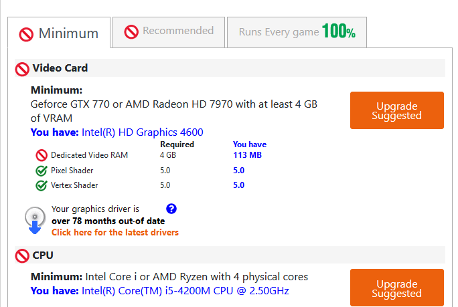Click the Intel Core i5-4200M CPU text
Viewport: 458px width, 307px height.
(185, 291)
